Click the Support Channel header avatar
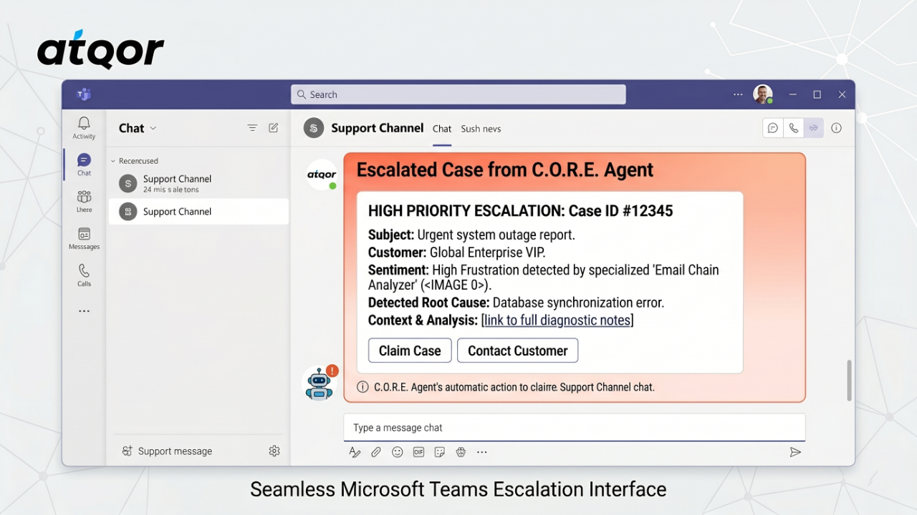917x515 pixels. pos(314,128)
